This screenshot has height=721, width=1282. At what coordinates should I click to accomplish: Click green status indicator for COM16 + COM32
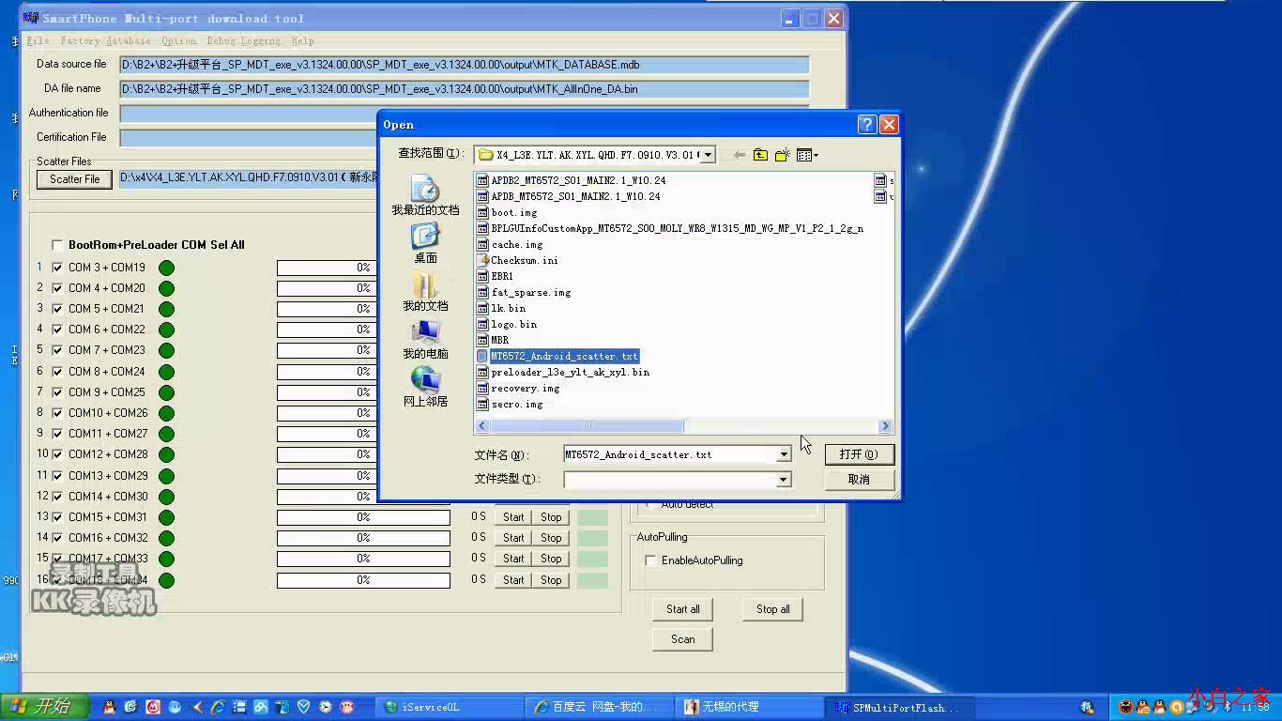click(x=166, y=538)
